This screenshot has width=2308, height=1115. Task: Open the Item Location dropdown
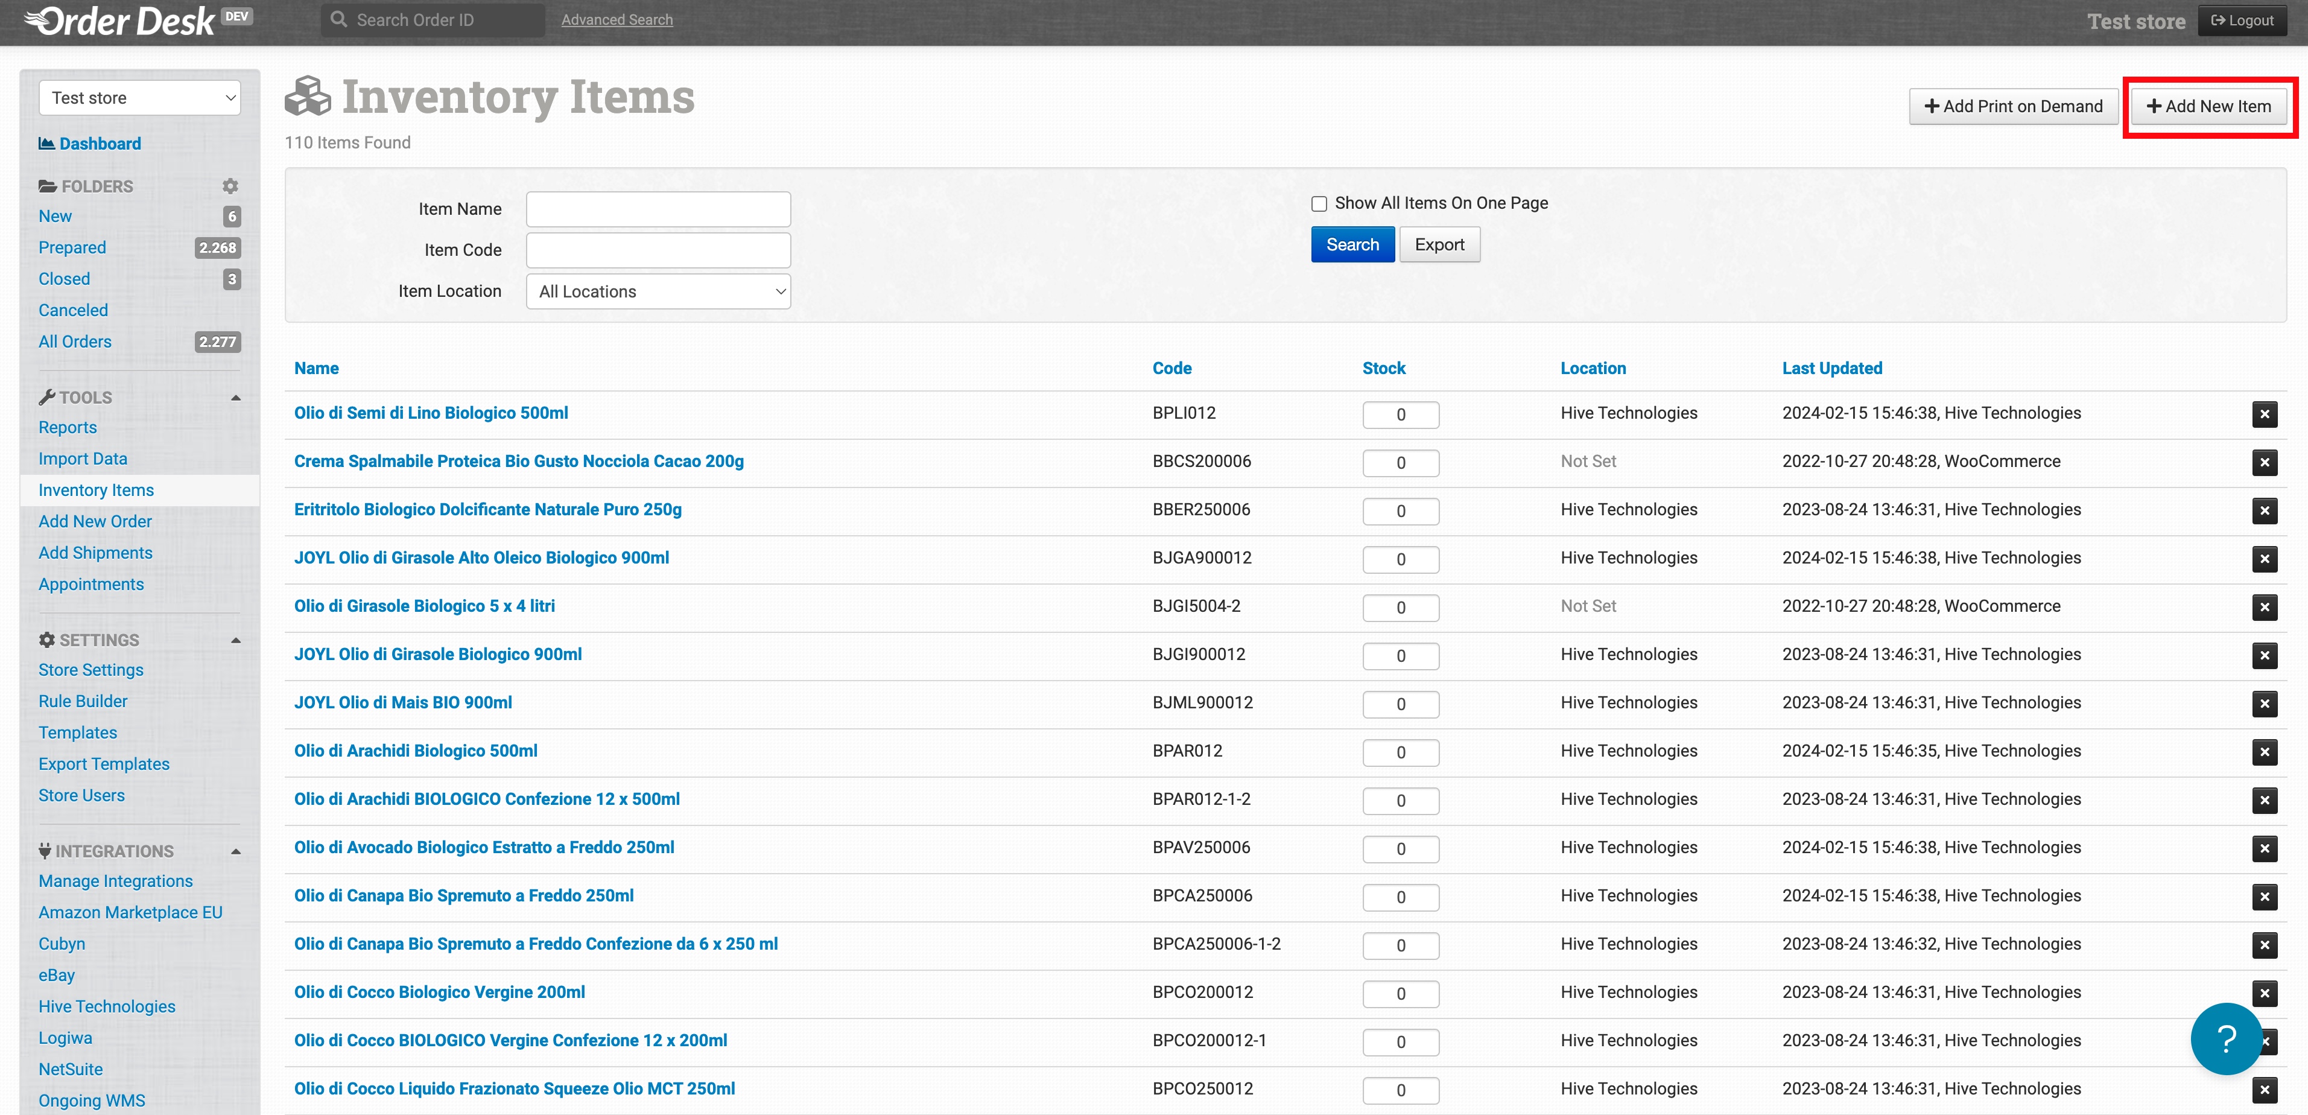tap(658, 291)
